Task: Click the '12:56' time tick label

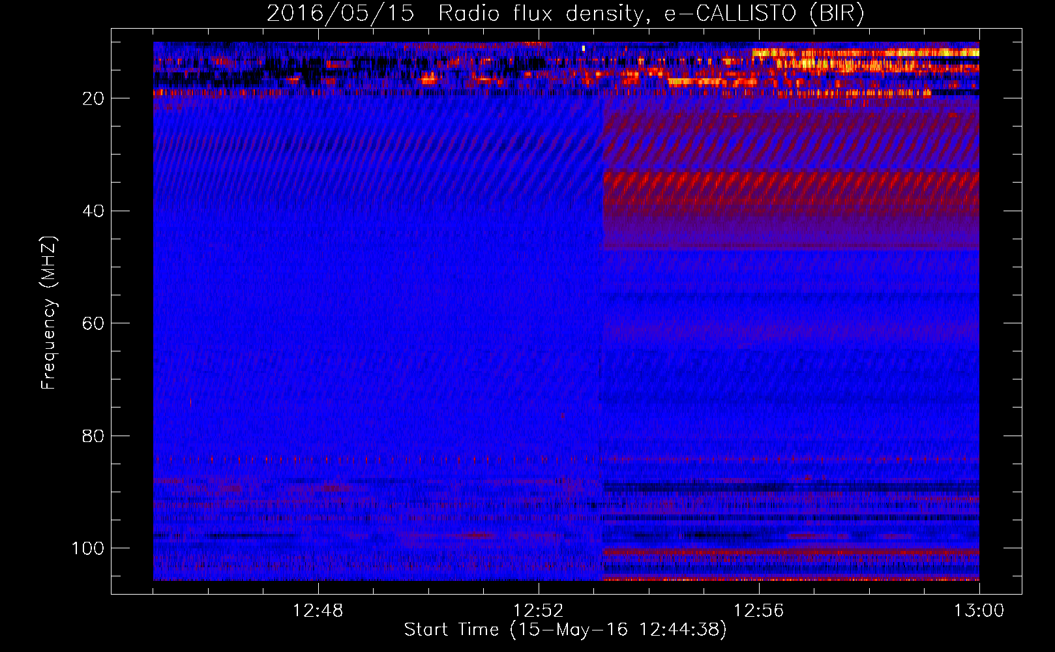Action: [x=759, y=611]
